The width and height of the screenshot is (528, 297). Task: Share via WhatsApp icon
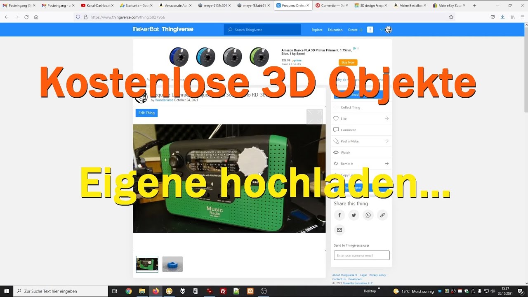(x=368, y=215)
